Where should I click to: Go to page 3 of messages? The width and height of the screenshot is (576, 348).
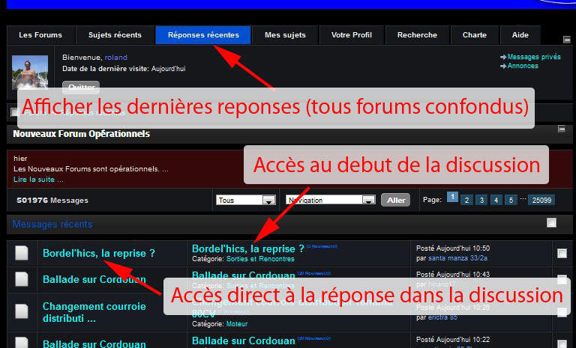point(481,200)
